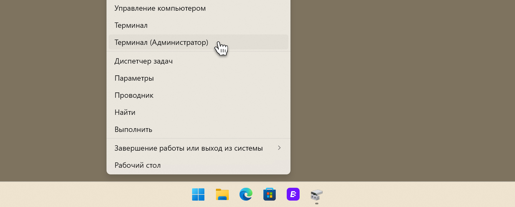Click Рабочий стол menu item

click(x=138, y=165)
